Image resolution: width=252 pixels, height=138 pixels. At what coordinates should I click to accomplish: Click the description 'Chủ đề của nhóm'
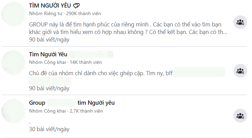coord(100,73)
